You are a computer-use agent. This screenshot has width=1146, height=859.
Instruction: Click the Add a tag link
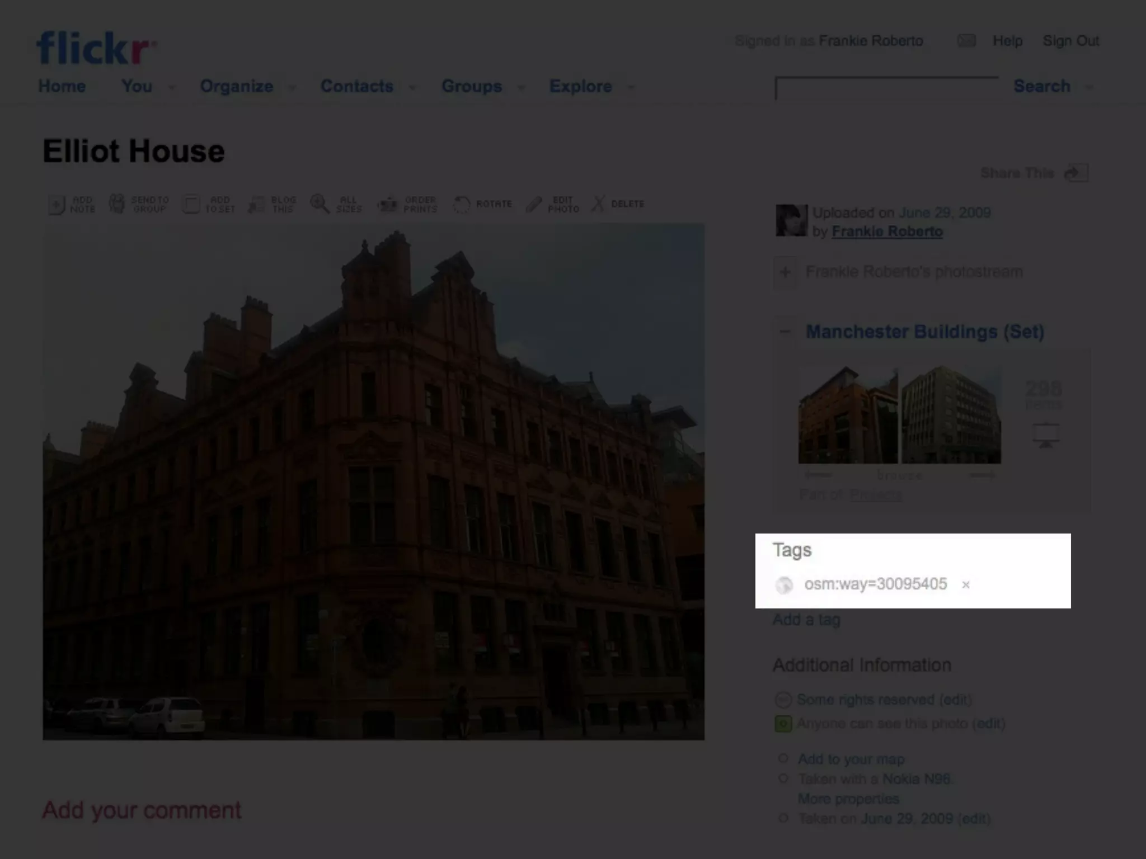806,620
